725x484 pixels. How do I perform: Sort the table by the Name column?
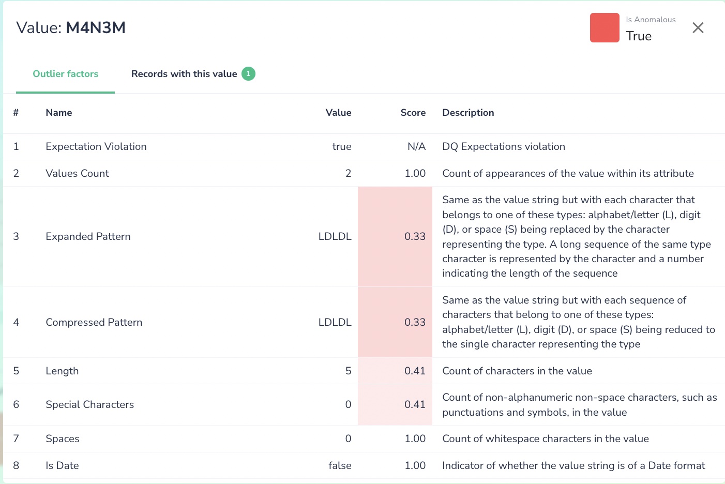click(x=58, y=112)
